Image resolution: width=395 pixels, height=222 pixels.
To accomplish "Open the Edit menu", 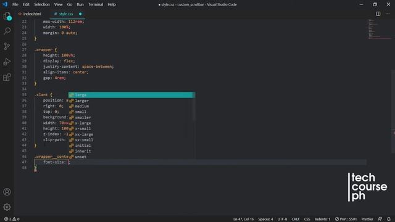I will pyautogui.click(x=26, y=4).
